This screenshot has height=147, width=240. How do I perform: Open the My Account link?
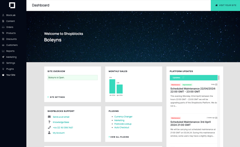click(x=59, y=133)
